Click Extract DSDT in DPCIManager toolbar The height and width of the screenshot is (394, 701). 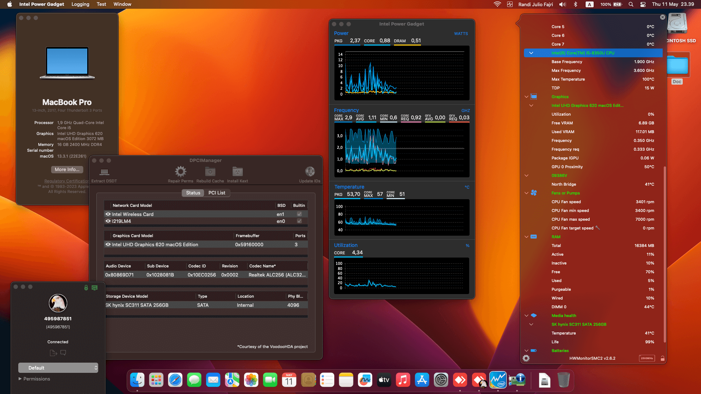click(x=104, y=174)
